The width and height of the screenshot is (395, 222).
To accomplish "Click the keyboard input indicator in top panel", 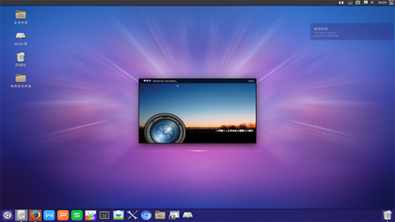I will pos(357,2).
